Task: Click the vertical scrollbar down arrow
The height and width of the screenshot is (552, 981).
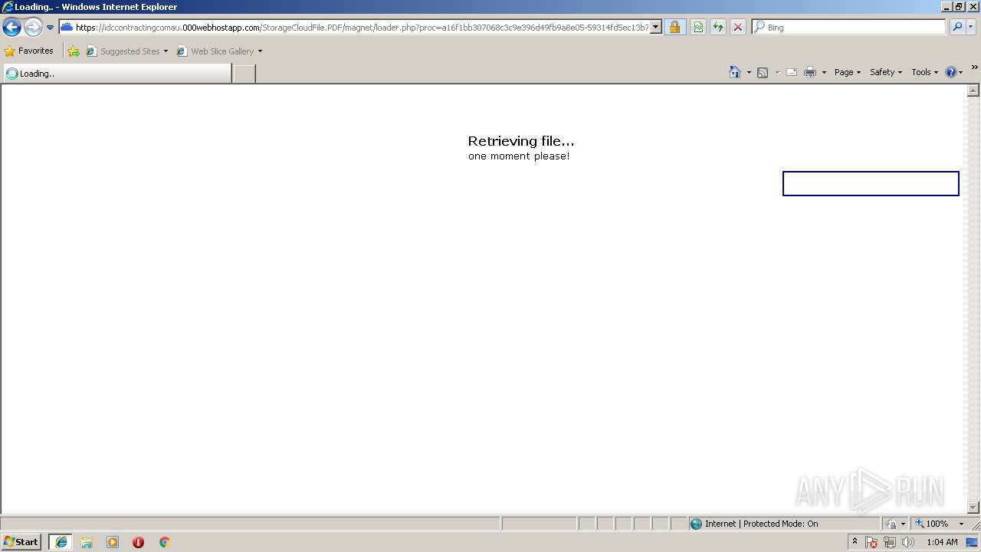Action: [973, 507]
